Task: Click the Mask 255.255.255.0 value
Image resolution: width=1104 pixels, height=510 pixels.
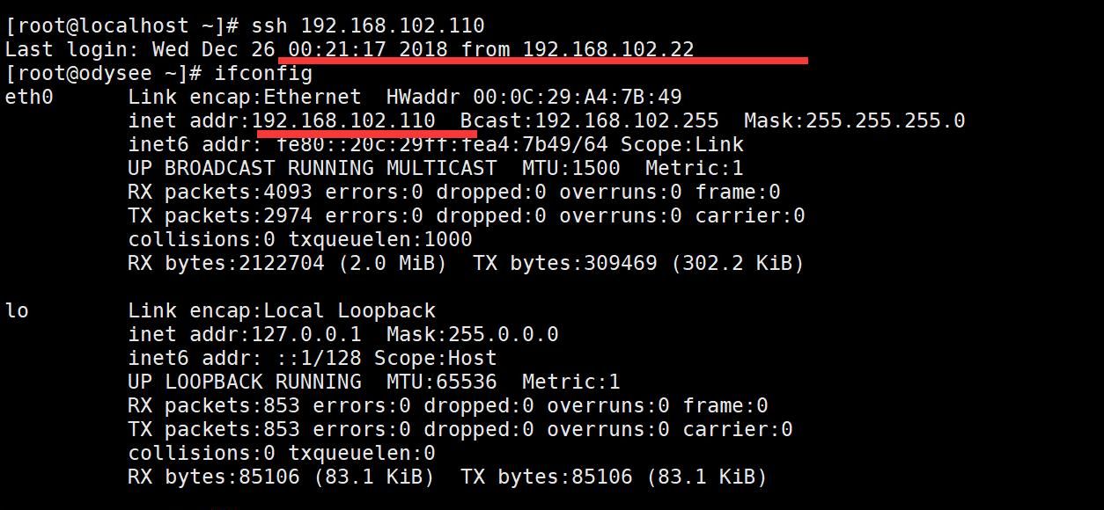Action: 854,120
